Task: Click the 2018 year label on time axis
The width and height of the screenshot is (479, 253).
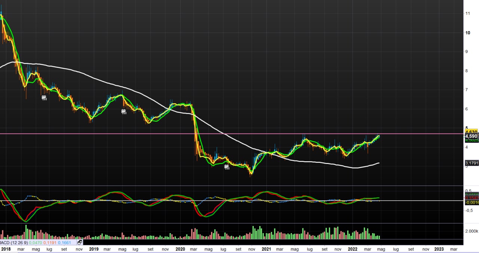Action: (6, 249)
